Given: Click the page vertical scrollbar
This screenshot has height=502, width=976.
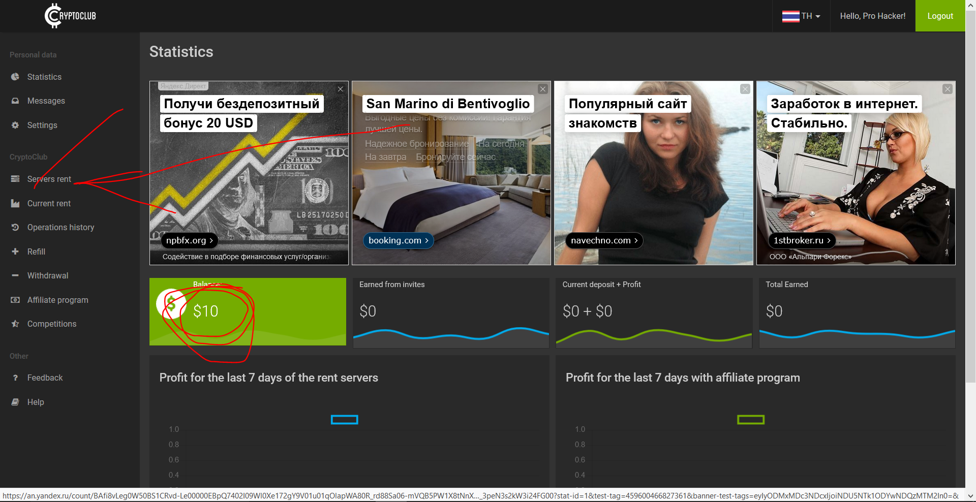Looking at the screenshot, I should coord(970,203).
